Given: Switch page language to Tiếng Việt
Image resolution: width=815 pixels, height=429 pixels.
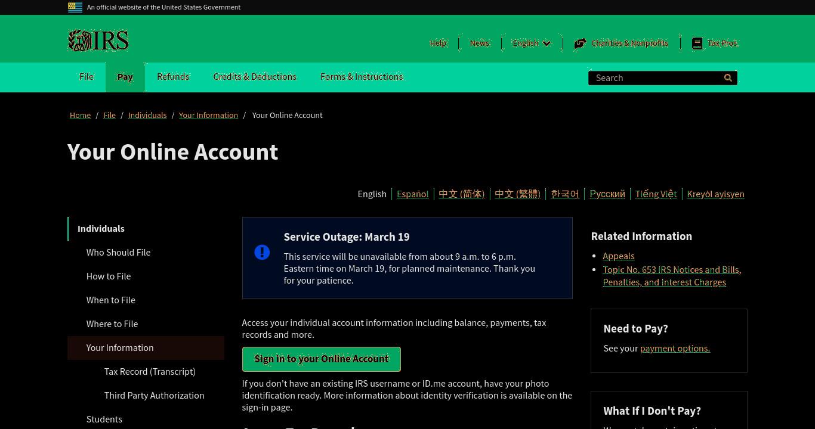Looking at the screenshot, I should click(656, 194).
